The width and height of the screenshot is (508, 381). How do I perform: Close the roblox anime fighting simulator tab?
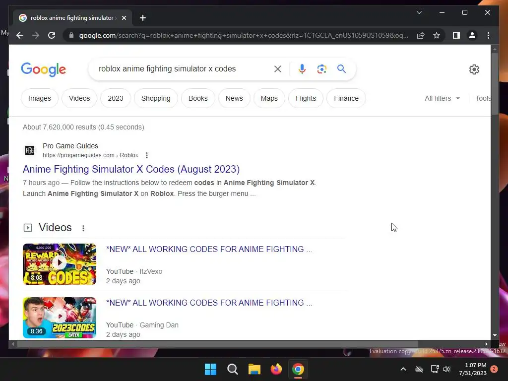(x=124, y=18)
